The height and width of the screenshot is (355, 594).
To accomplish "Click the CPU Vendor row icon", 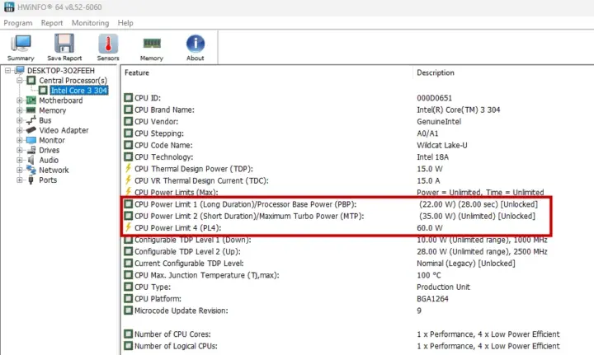I will coord(129,121).
